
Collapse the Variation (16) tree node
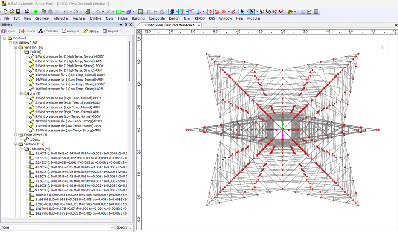[16, 47]
